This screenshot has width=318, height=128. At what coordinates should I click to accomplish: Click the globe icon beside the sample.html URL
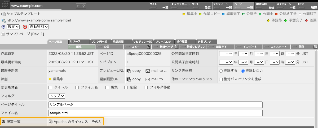3,20
